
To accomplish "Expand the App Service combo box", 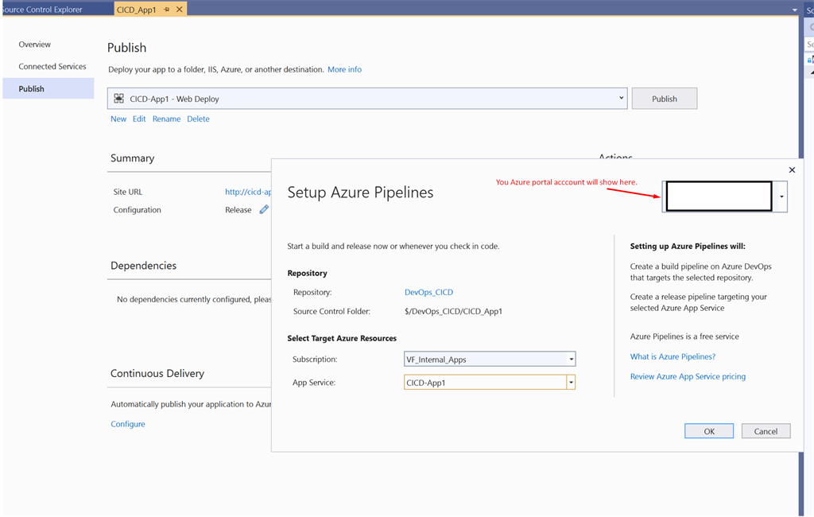I will tap(571, 383).
